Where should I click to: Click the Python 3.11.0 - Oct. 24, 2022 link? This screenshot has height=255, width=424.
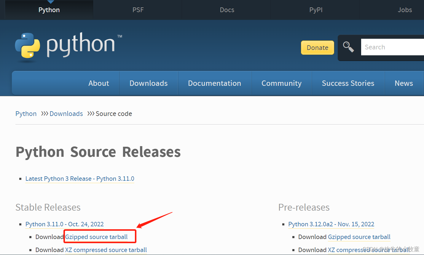pyautogui.click(x=65, y=224)
